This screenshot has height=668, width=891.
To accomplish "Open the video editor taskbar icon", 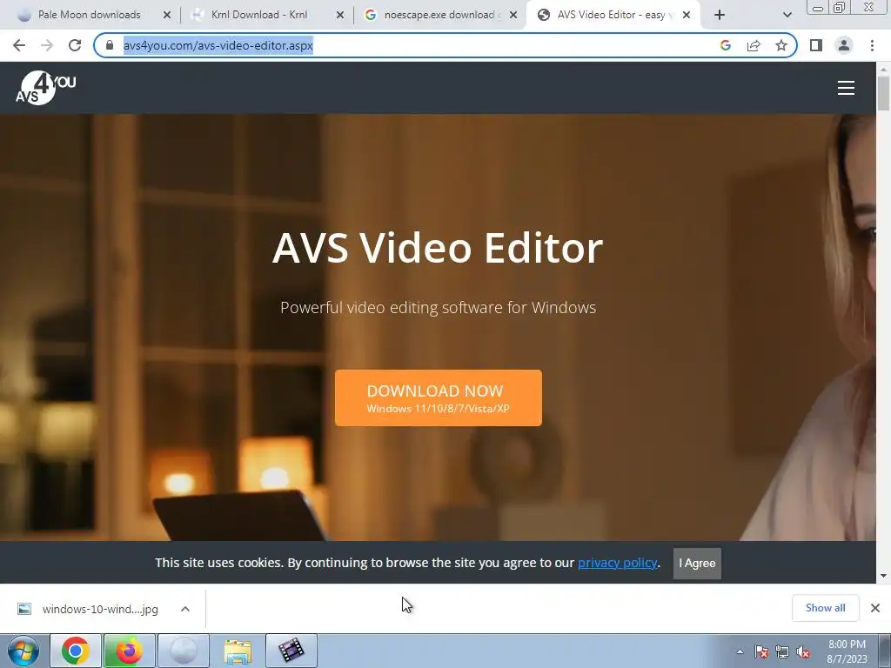I will pyautogui.click(x=291, y=651).
